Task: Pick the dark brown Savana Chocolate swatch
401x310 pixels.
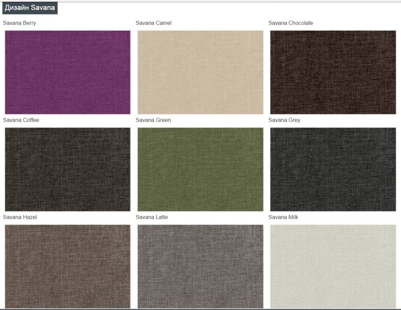Action: coord(333,72)
